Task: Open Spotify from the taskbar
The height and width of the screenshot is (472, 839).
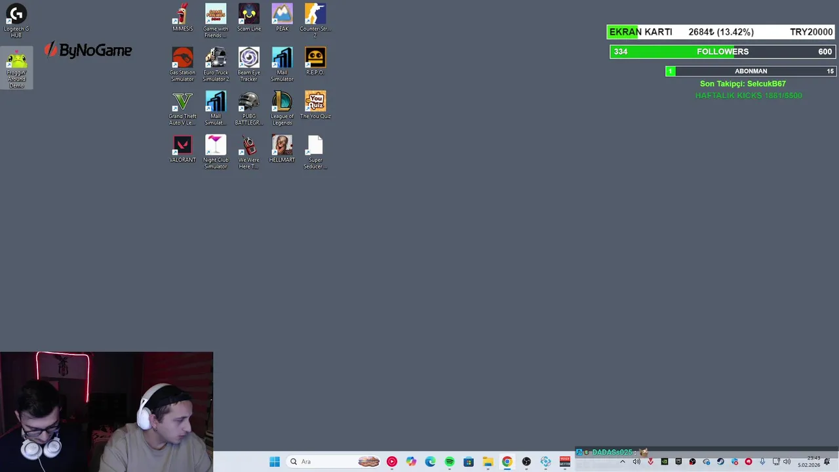Action: click(450, 462)
